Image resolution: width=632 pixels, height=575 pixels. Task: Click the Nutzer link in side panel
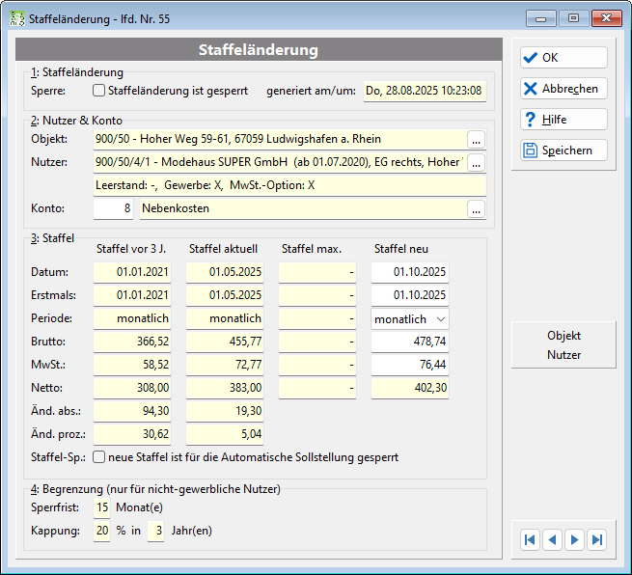pos(563,355)
